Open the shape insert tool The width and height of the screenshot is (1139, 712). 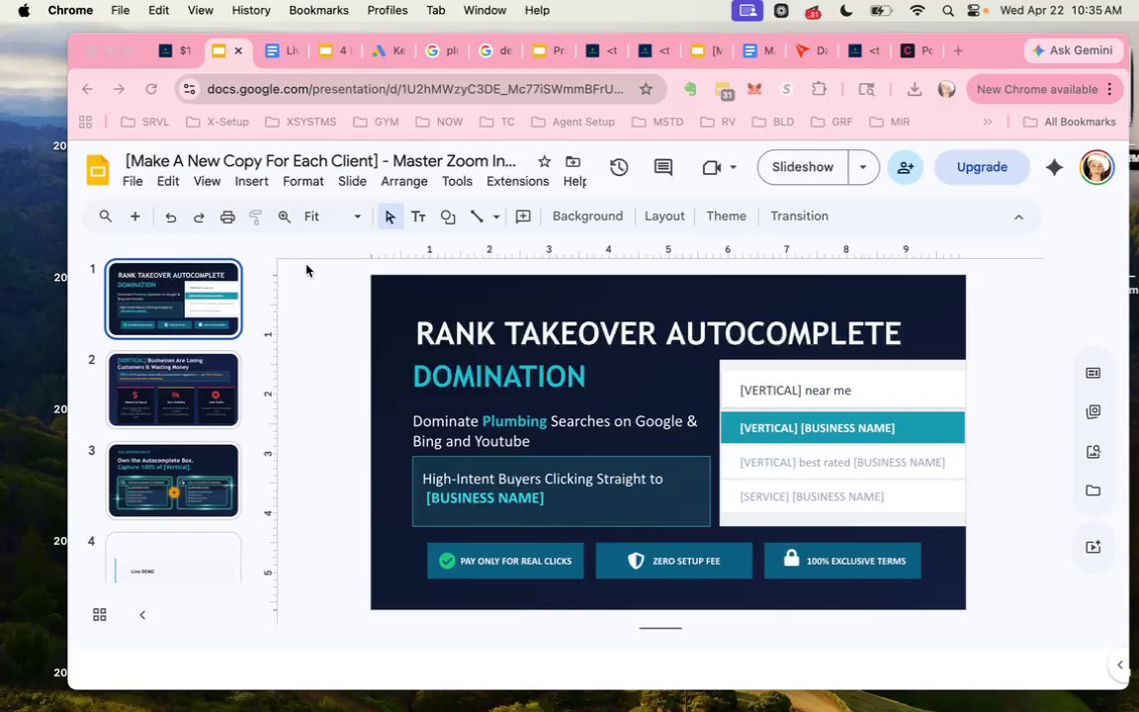(x=448, y=217)
